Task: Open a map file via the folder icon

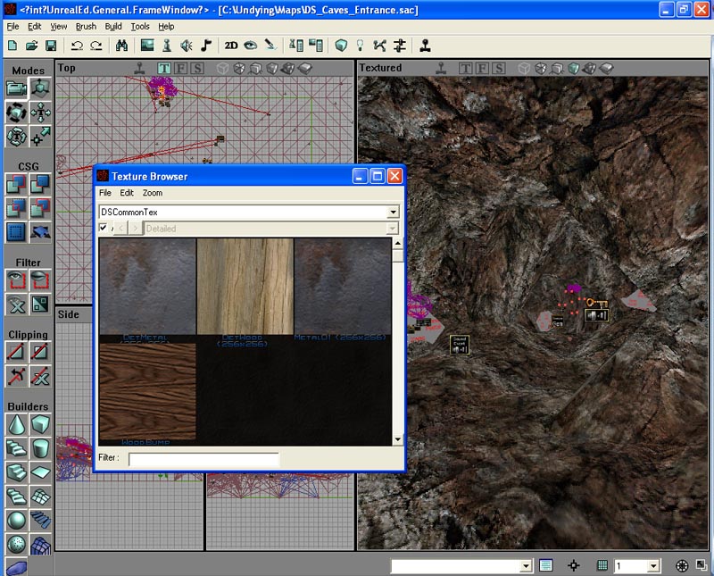Action: coord(31,46)
